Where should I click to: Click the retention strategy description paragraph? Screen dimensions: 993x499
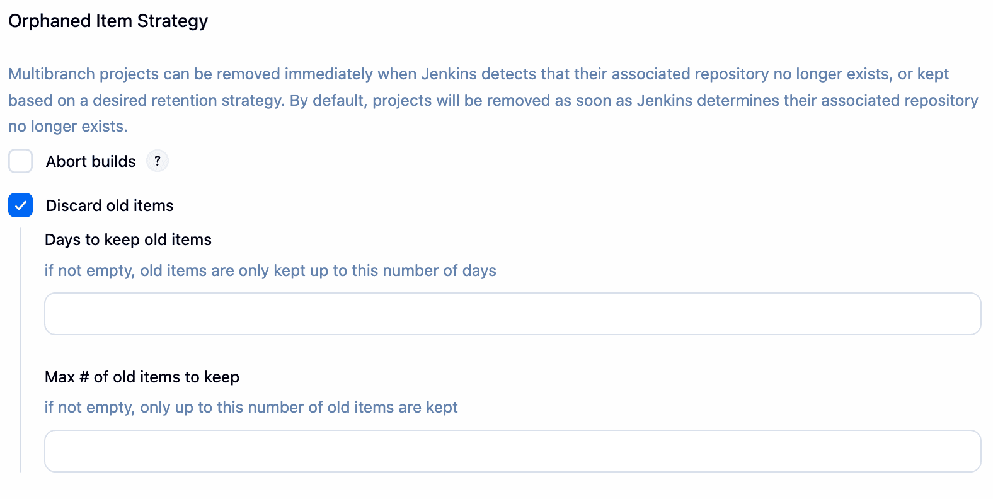pyautogui.click(x=493, y=100)
